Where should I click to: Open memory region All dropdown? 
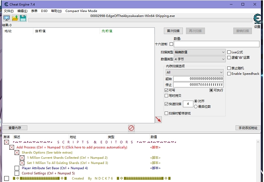coord(195,72)
